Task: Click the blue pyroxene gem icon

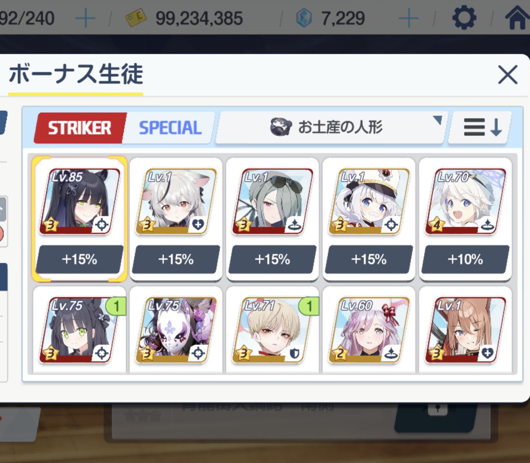Action: [304, 18]
